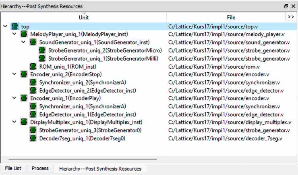Viewport: 298px width, 175px height.
Task: Sort by the Unit column header
Action: click(x=84, y=17)
